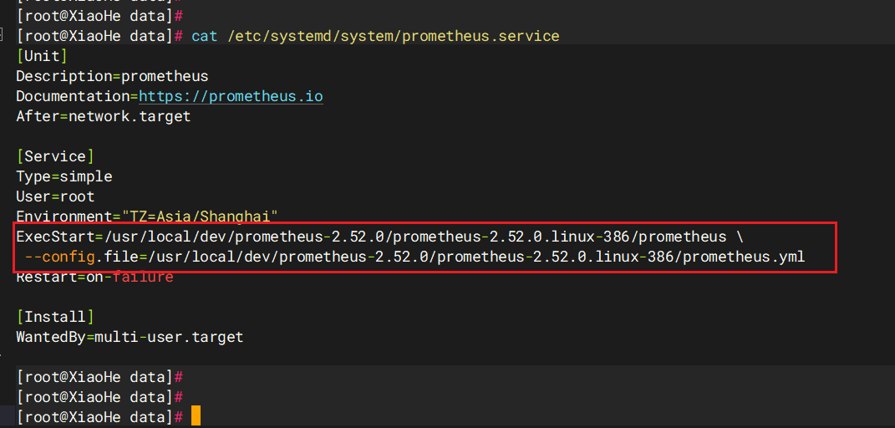Click the [Unit] section header
This screenshot has width=895, height=428.
[x=43, y=56]
